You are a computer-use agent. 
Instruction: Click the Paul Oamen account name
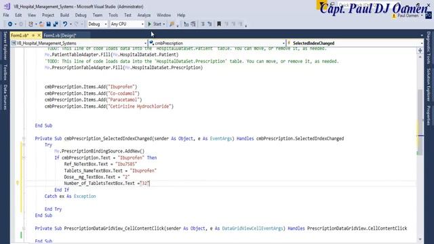tap(408, 16)
